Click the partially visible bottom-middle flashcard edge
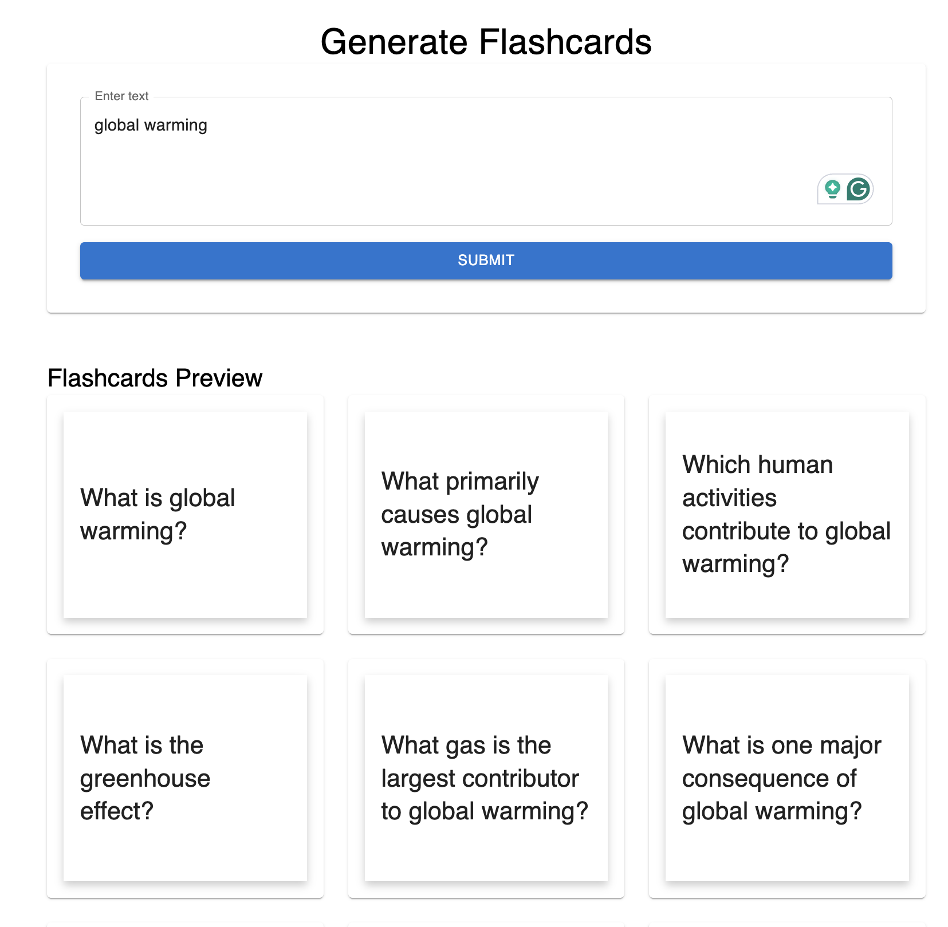The height and width of the screenshot is (927, 948). (486, 924)
